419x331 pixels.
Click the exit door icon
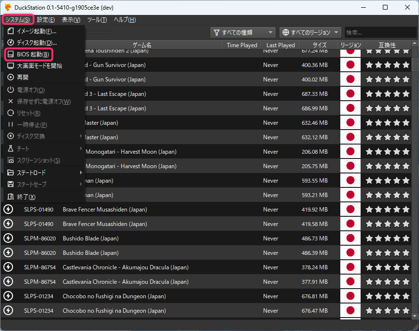click(11, 197)
